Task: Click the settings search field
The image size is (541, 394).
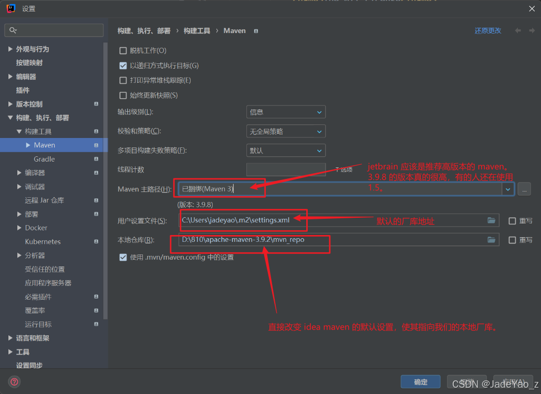Action: coord(54,30)
